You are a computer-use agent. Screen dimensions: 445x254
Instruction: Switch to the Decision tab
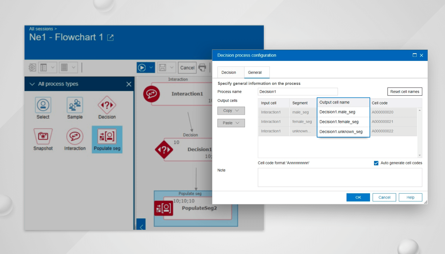pyautogui.click(x=229, y=72)
